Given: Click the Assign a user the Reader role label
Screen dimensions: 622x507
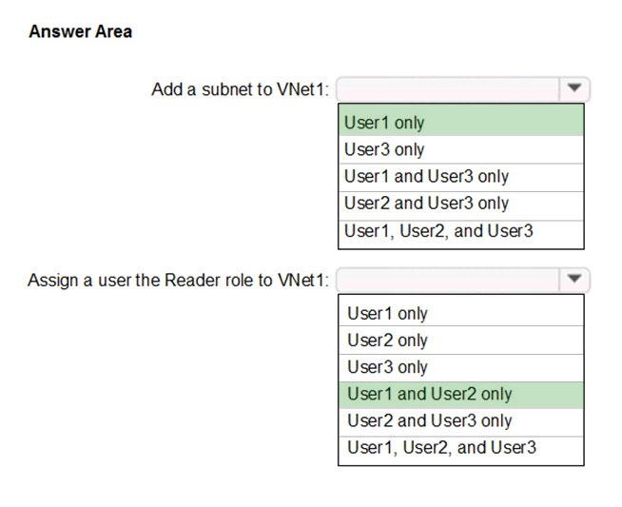Looking at the screenshot, I should tap(178, 281).
